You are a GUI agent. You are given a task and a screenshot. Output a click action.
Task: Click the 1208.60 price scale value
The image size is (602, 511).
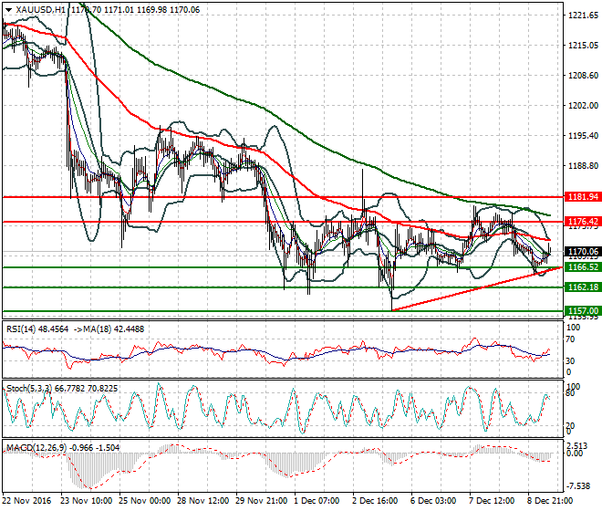point(583,76)
